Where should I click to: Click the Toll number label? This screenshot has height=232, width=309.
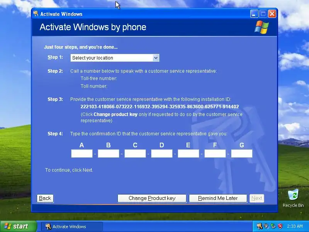(94, 86)
